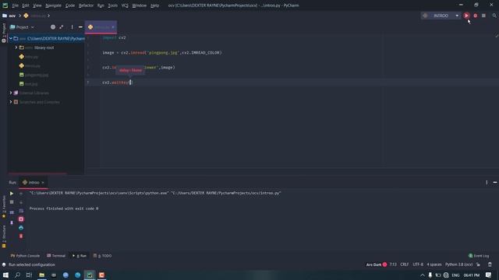
Task: Open the Edit menu
Action: point(26,5)
